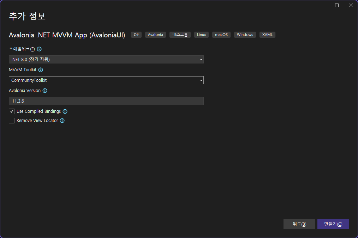Click the XAML tag
Screen dimensions: 358x238
coord(267,35)
